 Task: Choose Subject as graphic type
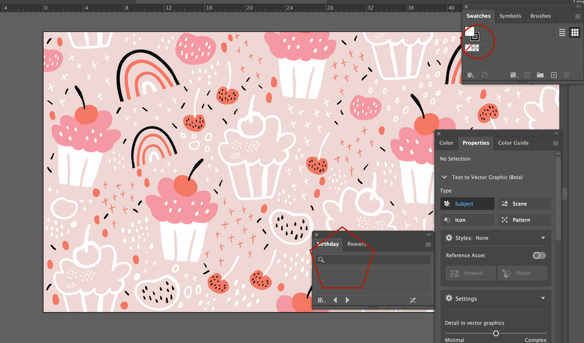click(x=466, y=204)
